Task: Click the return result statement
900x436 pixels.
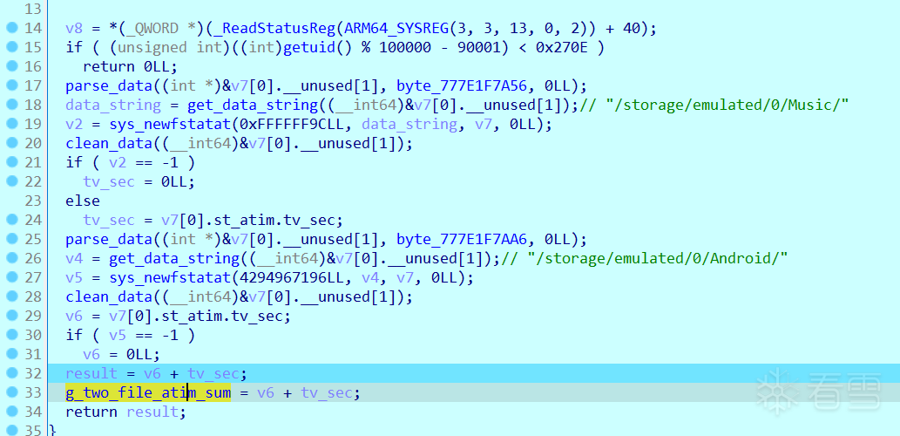Action: click(125, 412)
